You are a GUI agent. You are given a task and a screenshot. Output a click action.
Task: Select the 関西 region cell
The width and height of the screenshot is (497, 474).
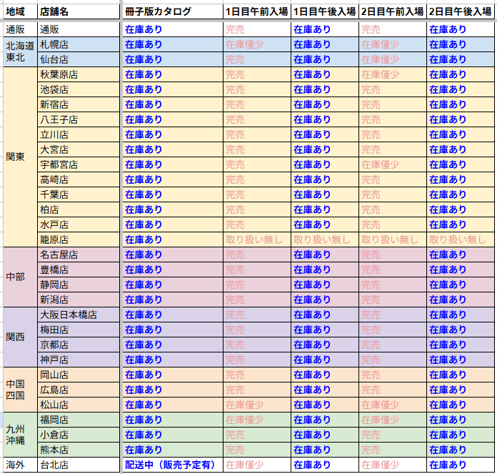(x=20, y=337)
